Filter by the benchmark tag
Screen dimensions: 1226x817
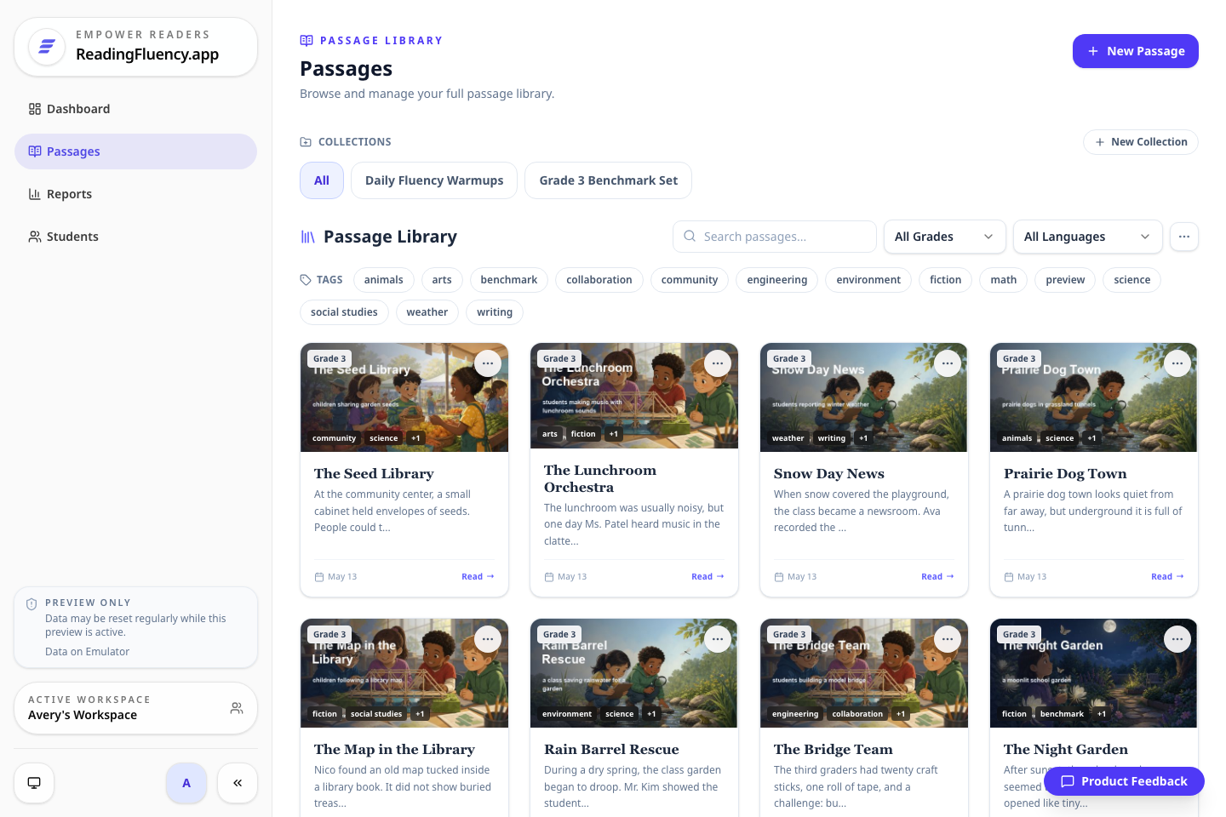(509, 280)
